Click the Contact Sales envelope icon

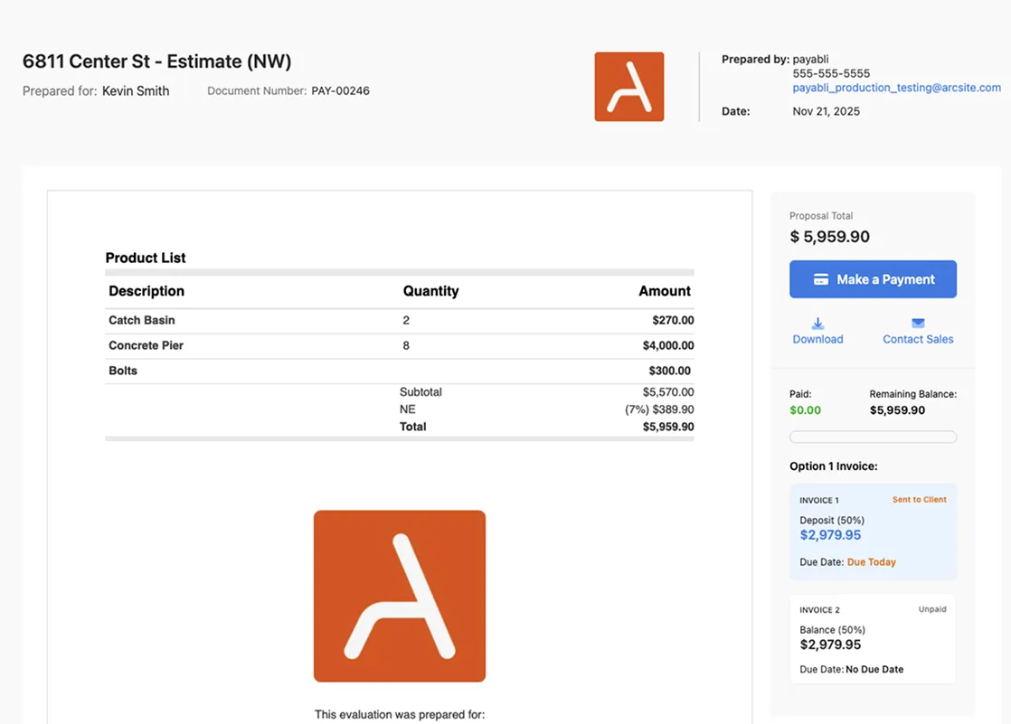point(918,324)
